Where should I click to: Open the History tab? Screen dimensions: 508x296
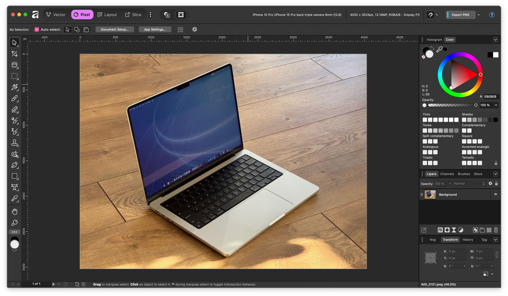[468, 239]
